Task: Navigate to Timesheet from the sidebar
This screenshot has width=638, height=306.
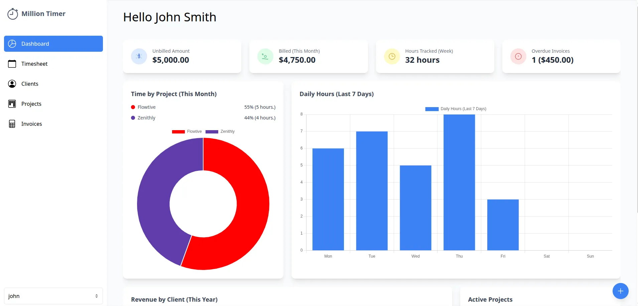Action: point(34,64)
